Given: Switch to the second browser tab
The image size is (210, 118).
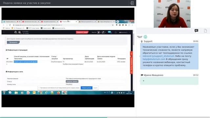Looking at the screenshot, I should [31, 22].
